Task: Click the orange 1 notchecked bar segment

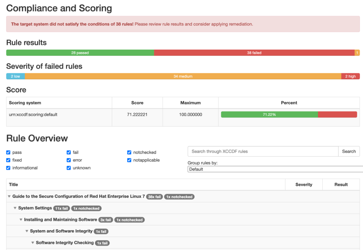Action: coord(357,53)
